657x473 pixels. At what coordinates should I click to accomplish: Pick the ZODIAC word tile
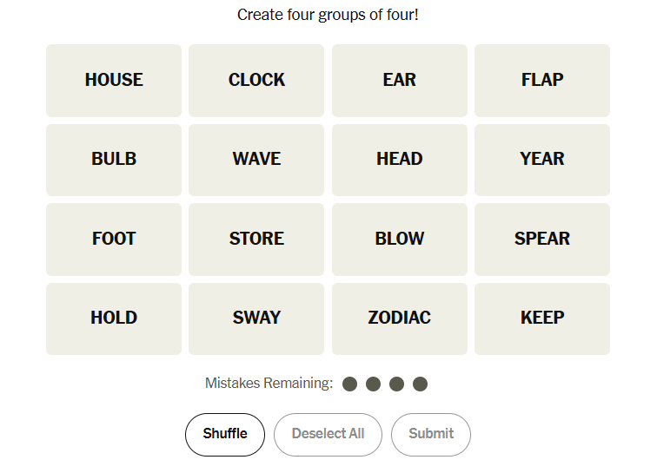(399, 319)
